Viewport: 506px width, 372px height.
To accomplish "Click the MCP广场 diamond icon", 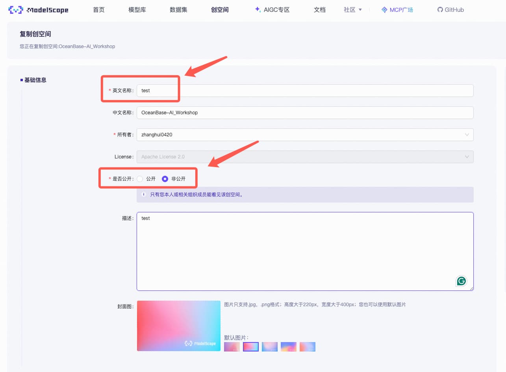I will click(x=384, y=10).
